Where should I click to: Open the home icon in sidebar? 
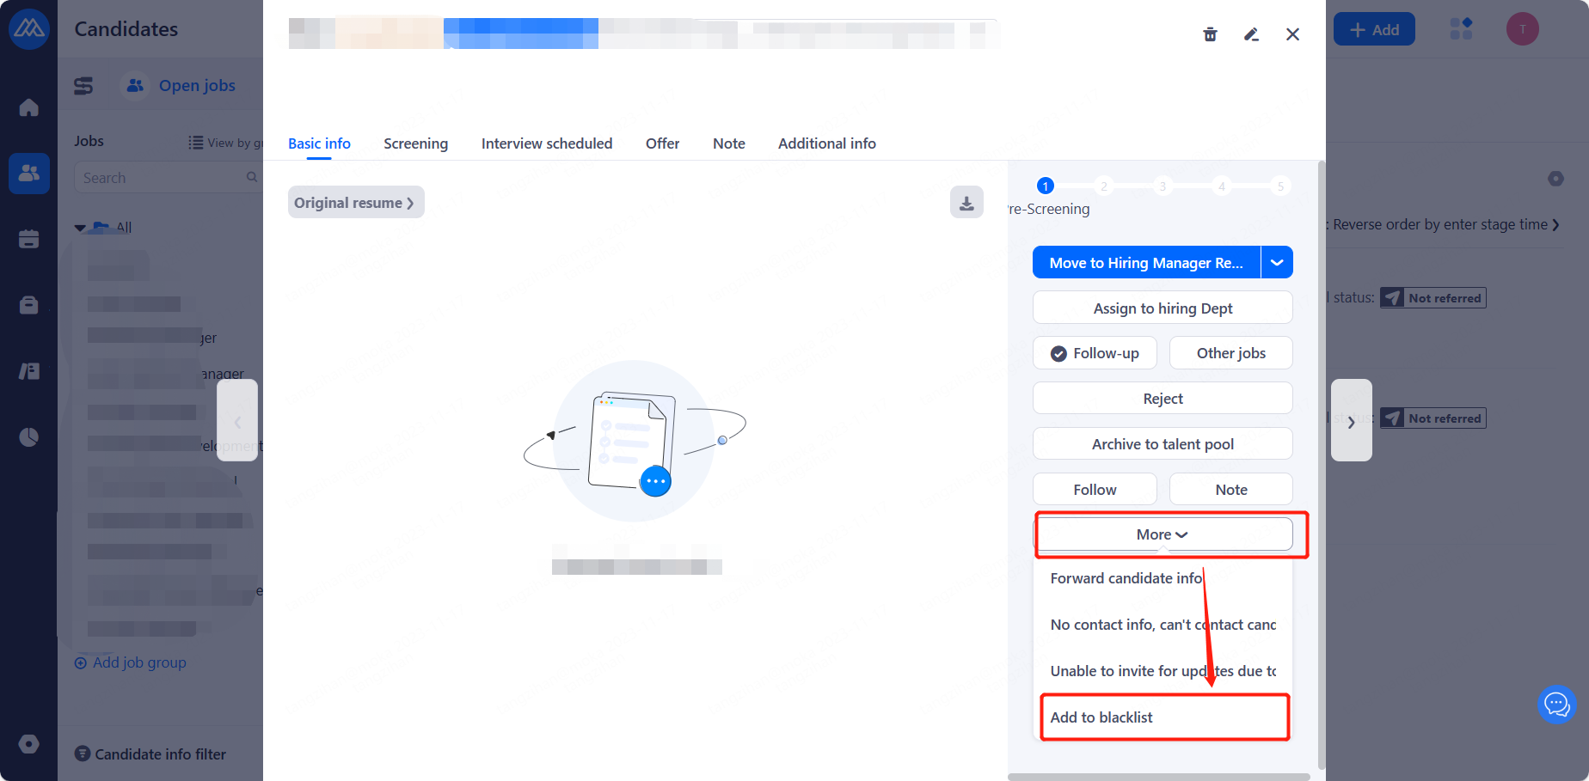coord(29,107)
